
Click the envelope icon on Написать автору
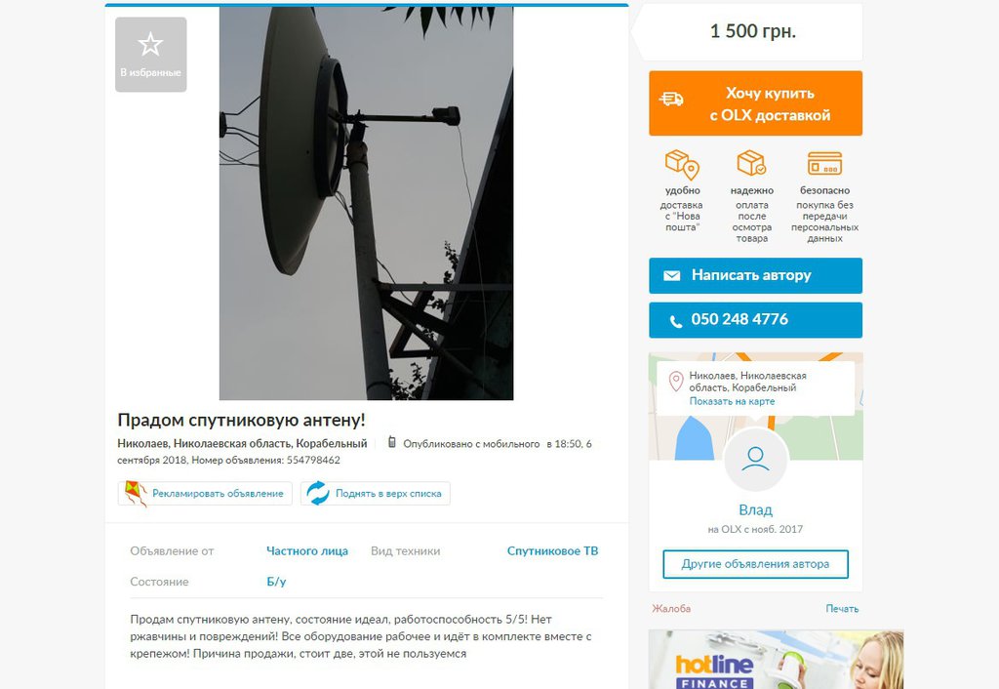(671, 275)
